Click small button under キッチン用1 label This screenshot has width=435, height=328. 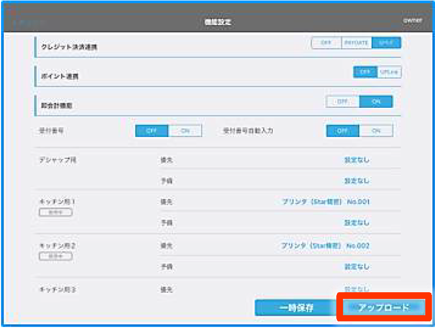coord(56,212)
